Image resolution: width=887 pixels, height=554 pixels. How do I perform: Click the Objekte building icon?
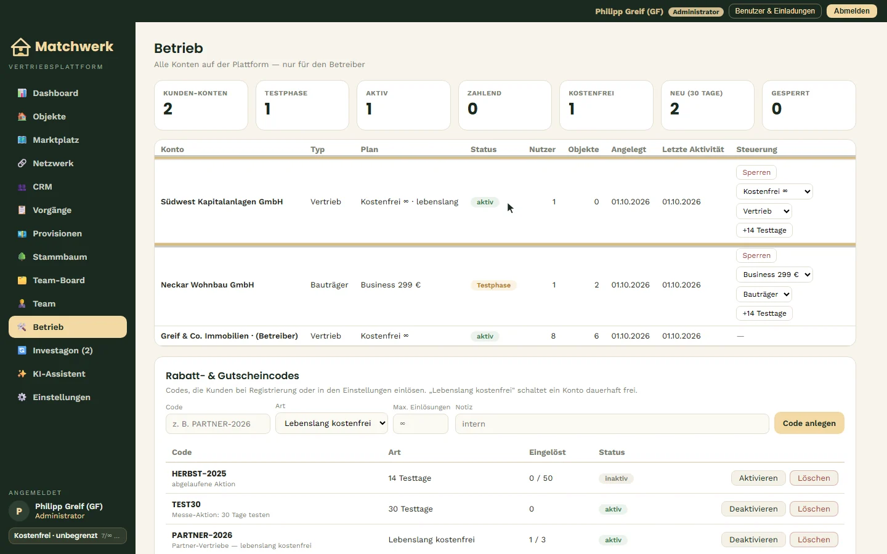tap(22, 116)
